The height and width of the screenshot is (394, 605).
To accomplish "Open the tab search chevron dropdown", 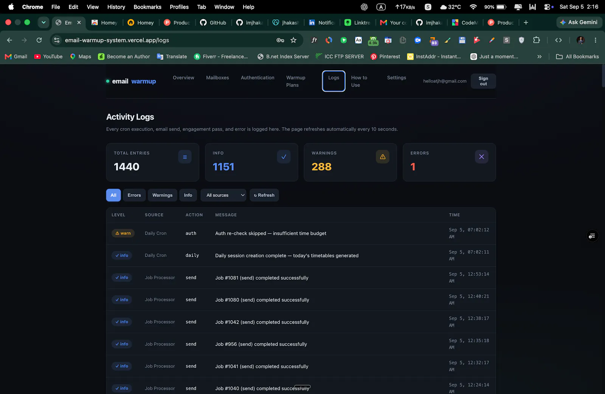I will (43, 23).
